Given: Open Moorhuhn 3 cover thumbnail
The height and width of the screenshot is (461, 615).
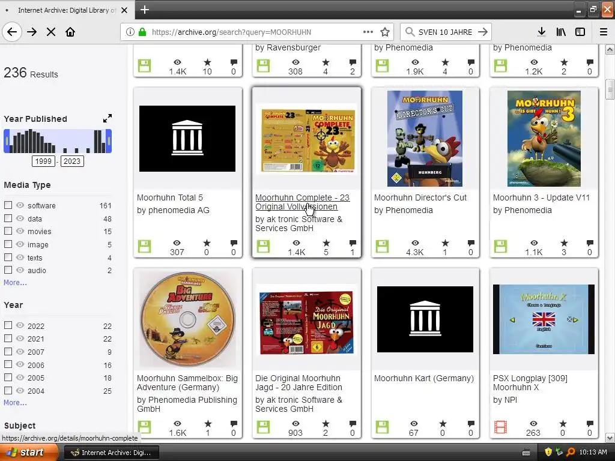Looking at the screenshot, I should pyautogui.click(x=544, y=139).
